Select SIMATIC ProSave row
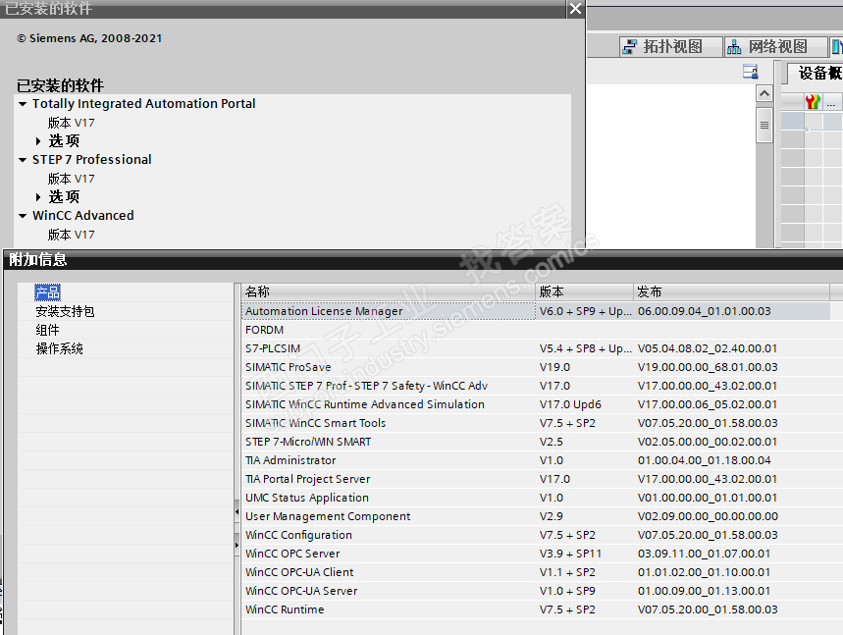Image resolution: width=843 pixels, height=635 pixels. tap(536, 367)
